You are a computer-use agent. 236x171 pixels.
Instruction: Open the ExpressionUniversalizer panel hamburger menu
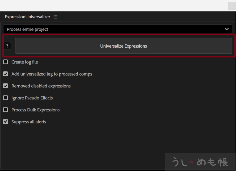pyautogui.click(x=56, y=17)
